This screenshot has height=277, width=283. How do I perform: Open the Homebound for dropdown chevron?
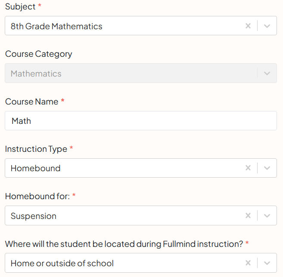pos(267,215)
